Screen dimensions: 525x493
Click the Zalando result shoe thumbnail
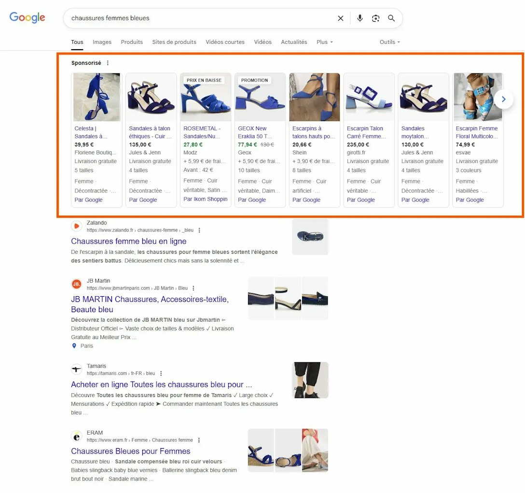(310, 237)
